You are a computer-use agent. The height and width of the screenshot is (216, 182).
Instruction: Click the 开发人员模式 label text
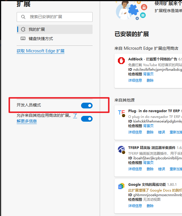(x=29, y=105)
